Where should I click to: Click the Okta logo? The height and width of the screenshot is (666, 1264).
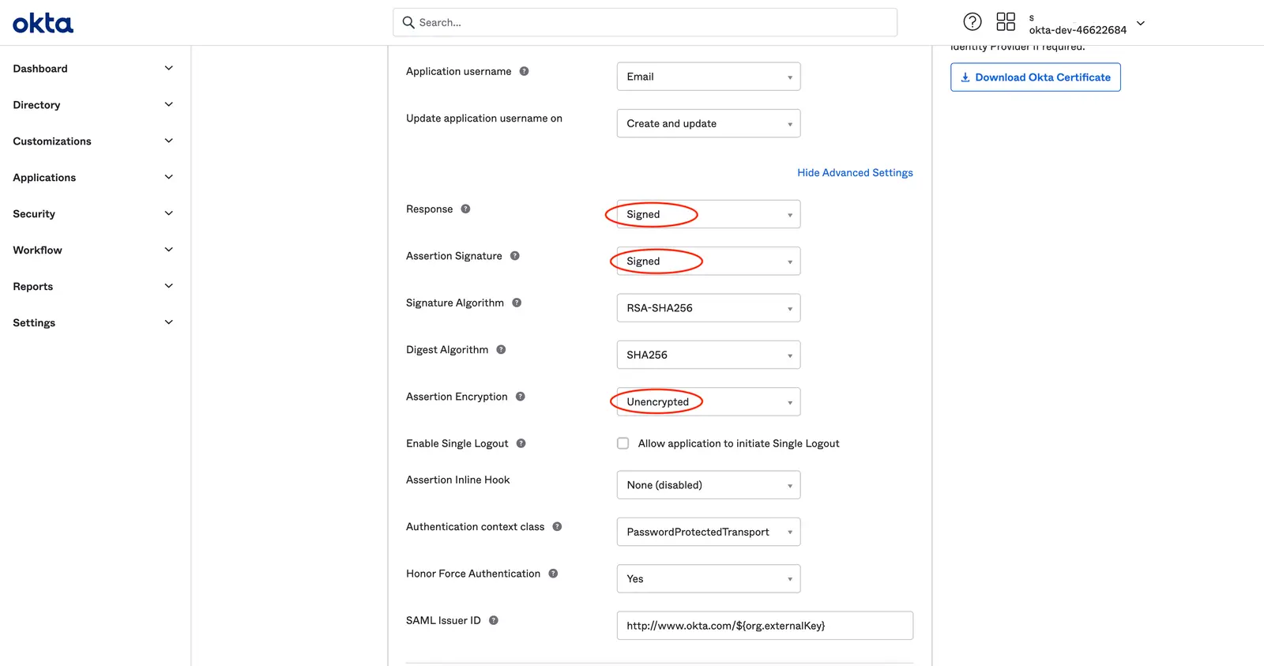43,23
